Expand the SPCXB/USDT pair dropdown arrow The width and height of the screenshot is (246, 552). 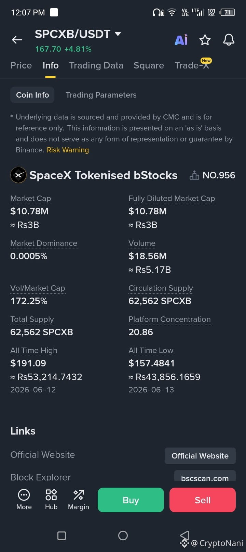pyautogui.click(x=118, y=34)
